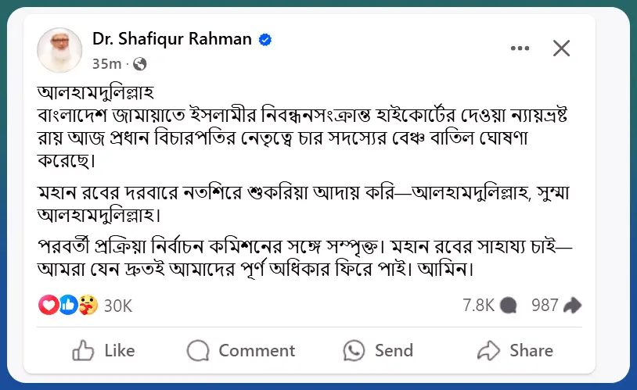The image size is (637, 390).
Task: Click the comment bubble icon beside 7.8K
Action: [x=508, y=305]
